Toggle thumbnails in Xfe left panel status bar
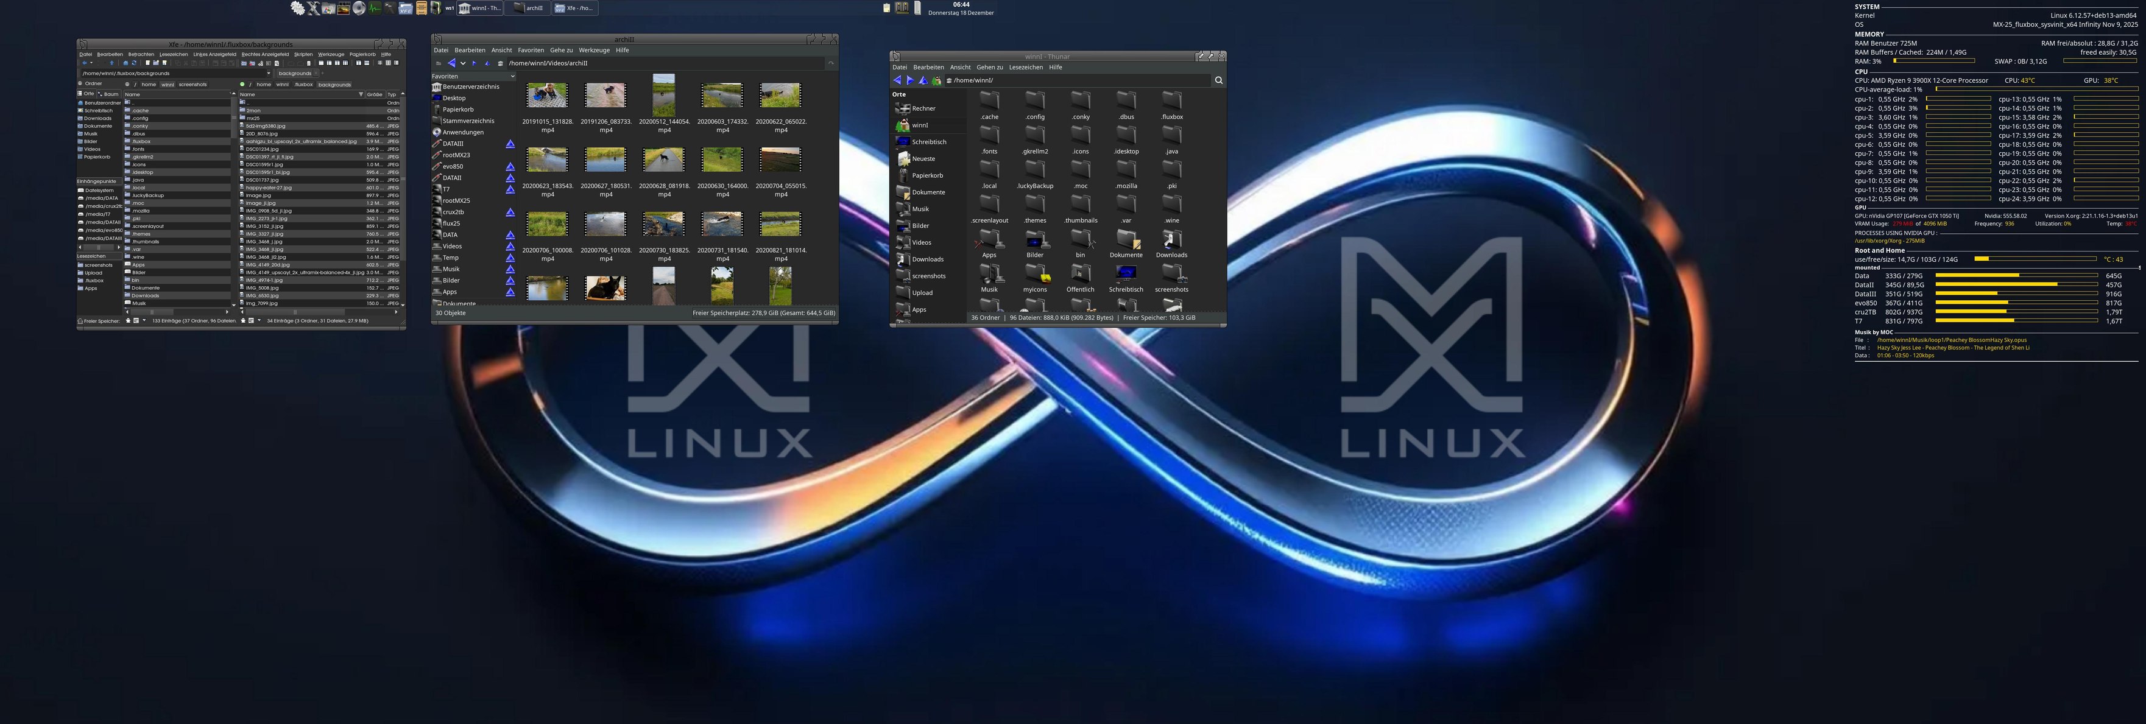The image size is (2146, 724). click(x=136, y=321)
